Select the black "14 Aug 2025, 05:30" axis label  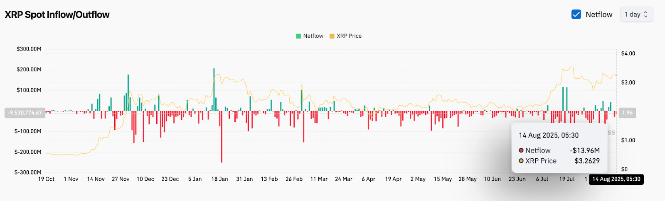[616, 179]
